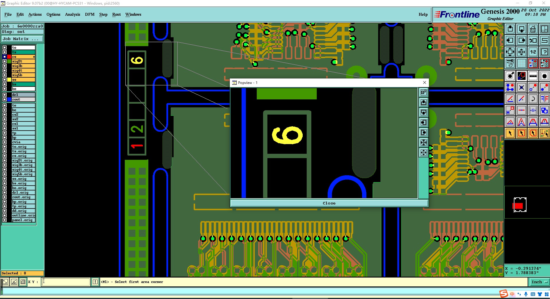Select the 'bs' layer name row

click(24, 84)
